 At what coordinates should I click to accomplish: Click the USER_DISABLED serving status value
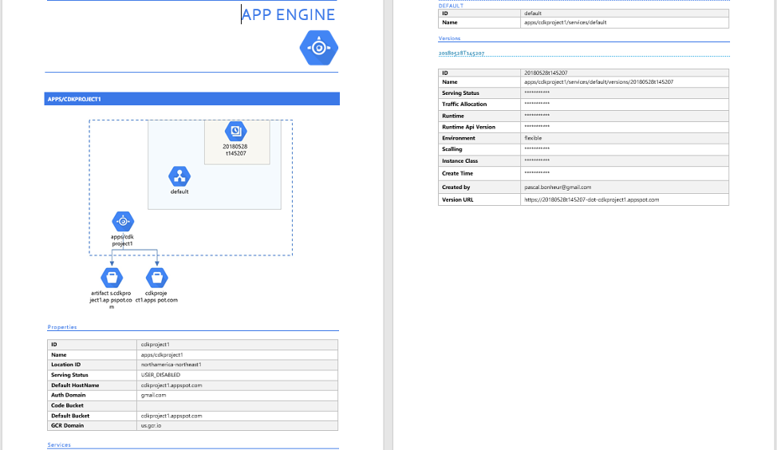(x=160, y=375)
